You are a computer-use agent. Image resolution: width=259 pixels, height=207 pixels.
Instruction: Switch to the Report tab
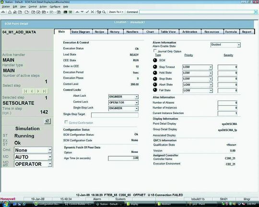pos(247,32)
